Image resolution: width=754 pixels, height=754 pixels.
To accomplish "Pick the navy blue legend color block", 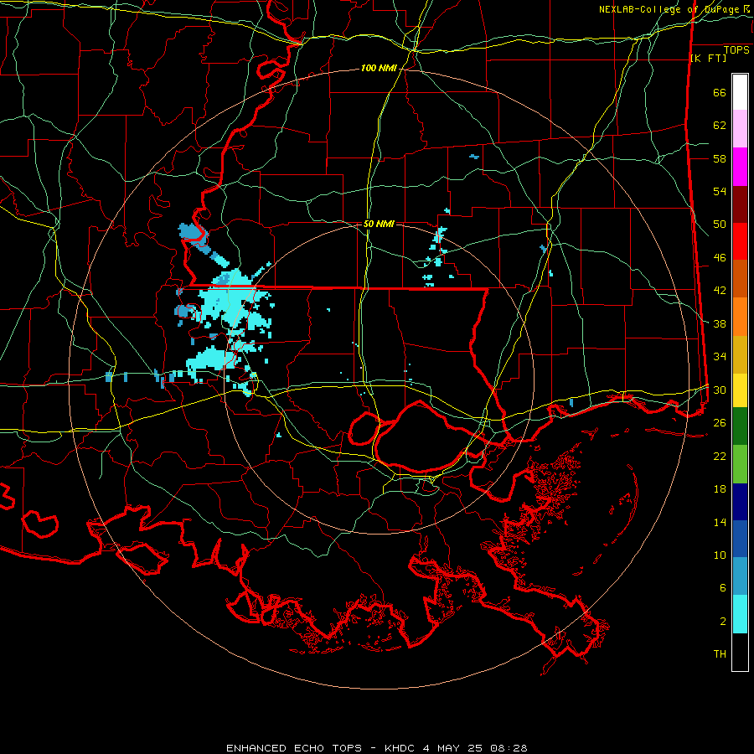I will point(740,502).
